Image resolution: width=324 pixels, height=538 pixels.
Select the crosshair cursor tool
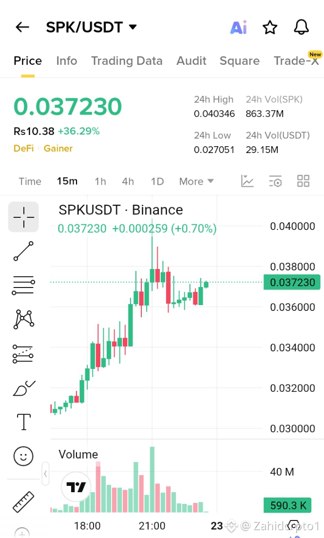click(x=23, y=217)
